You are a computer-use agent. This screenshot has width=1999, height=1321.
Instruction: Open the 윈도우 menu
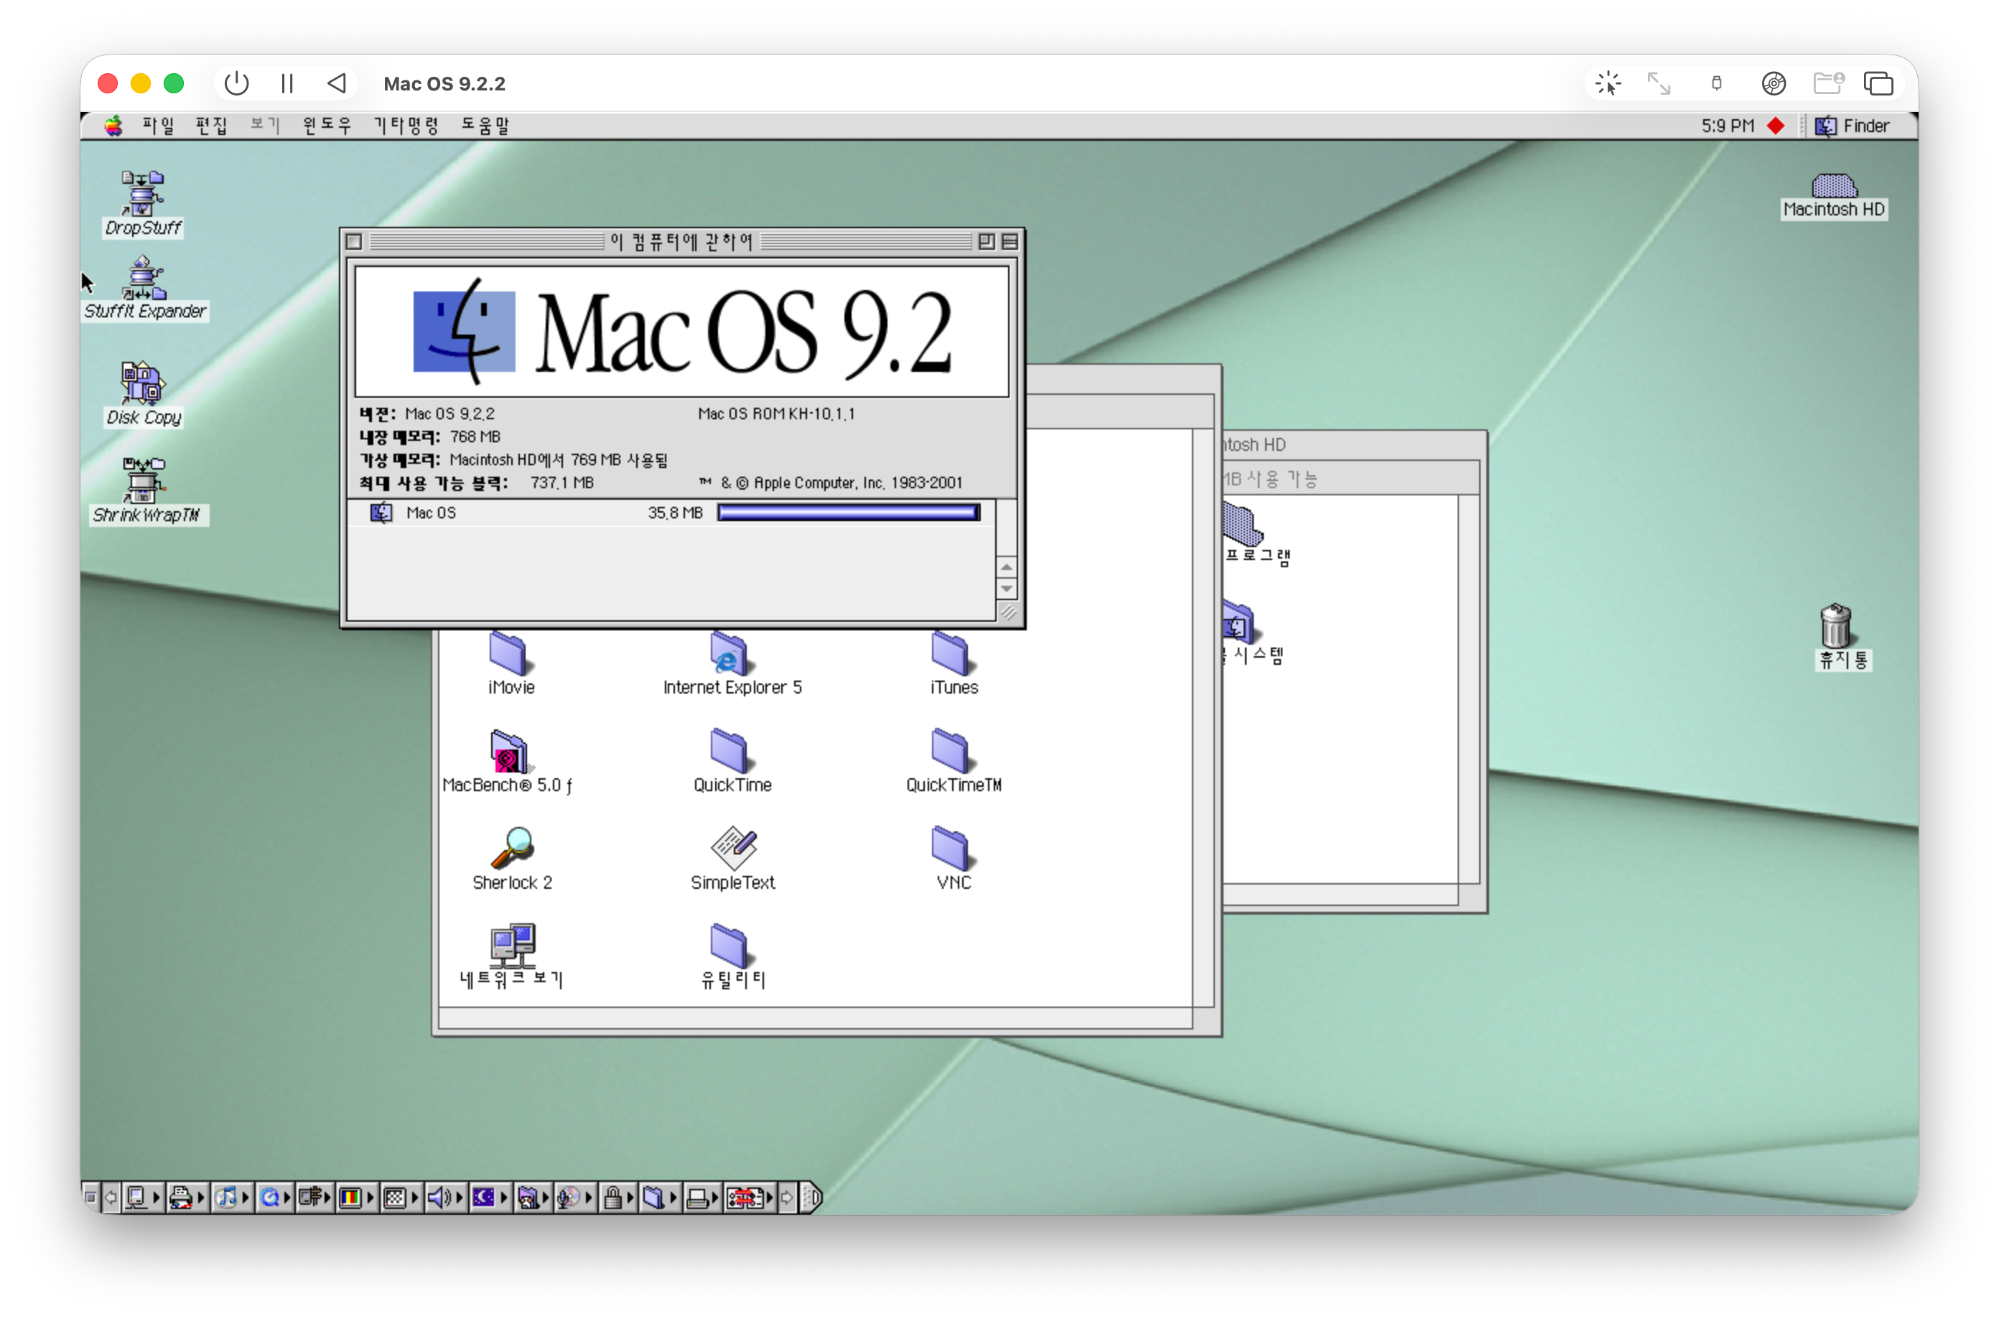326,126
